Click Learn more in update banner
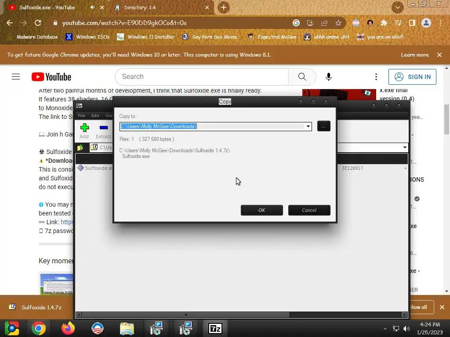 click(415, 55)
